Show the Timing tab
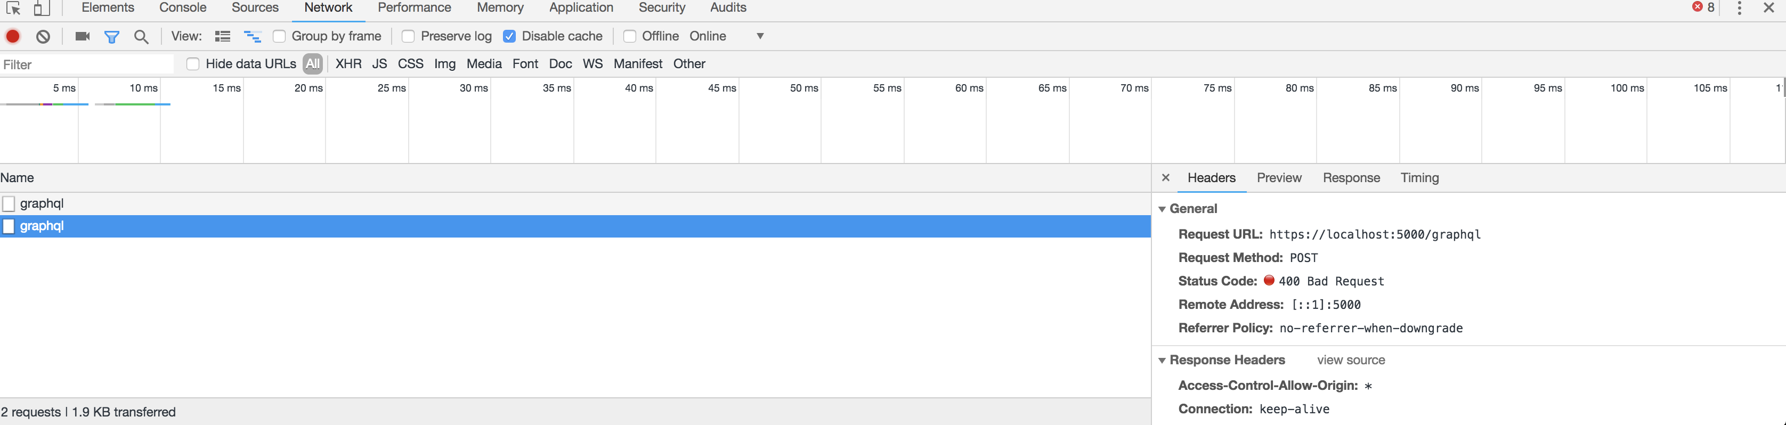 (x=1419, y=178)
